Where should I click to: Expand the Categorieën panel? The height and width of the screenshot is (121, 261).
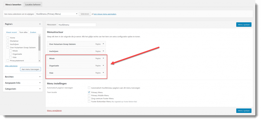(x=23, y=89)
